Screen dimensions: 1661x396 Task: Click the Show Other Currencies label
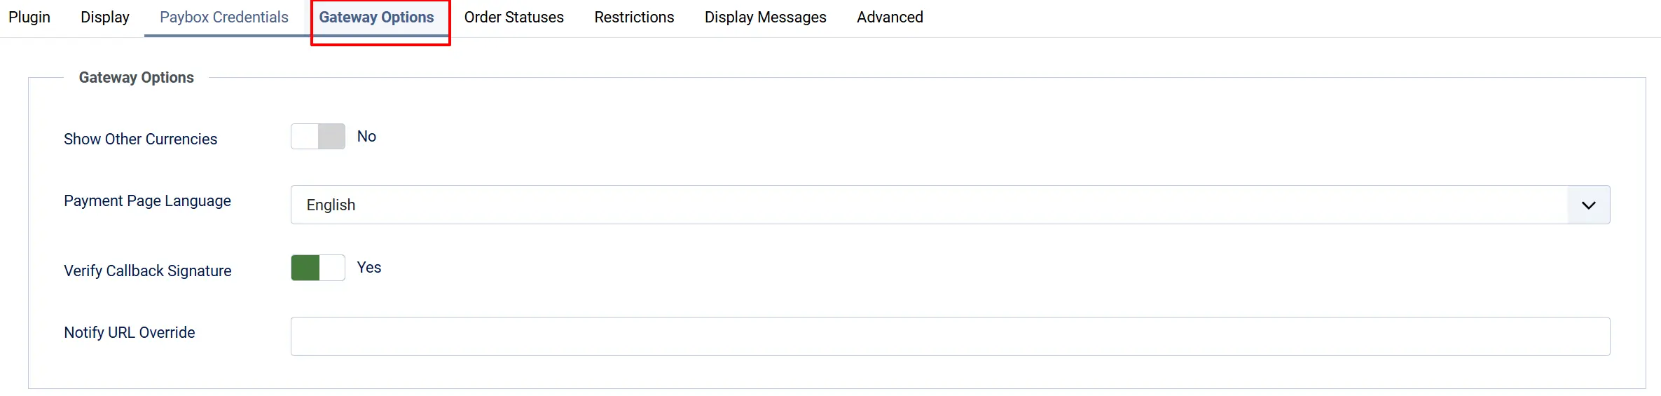click(141, 139)
